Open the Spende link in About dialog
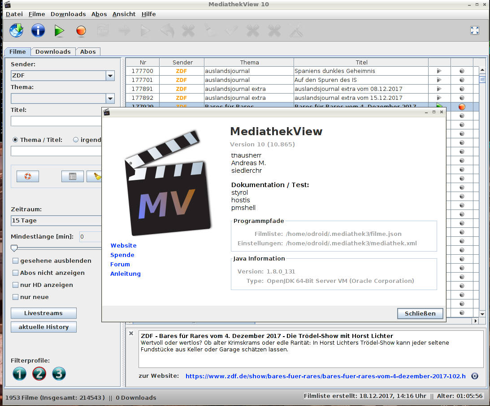Viewport: 490px width, 406px height. point(122,255)
